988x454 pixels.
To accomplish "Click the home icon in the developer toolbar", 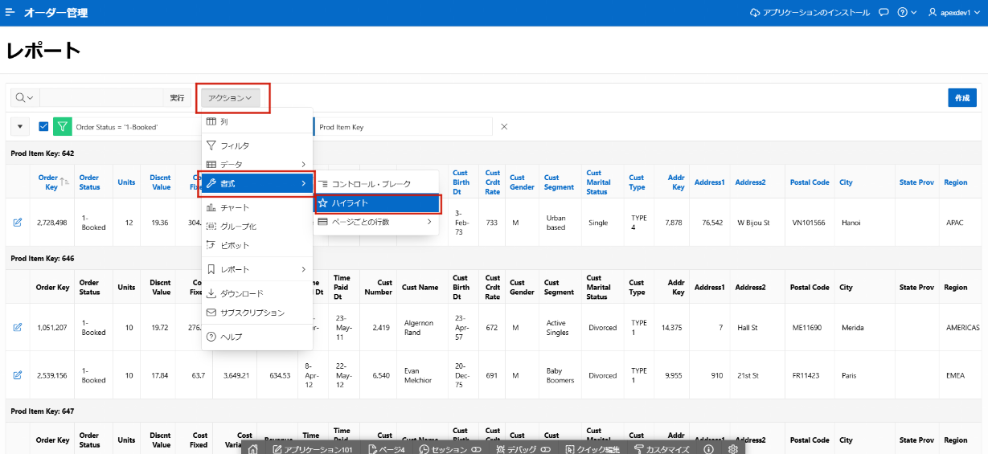I will (253, 449).
